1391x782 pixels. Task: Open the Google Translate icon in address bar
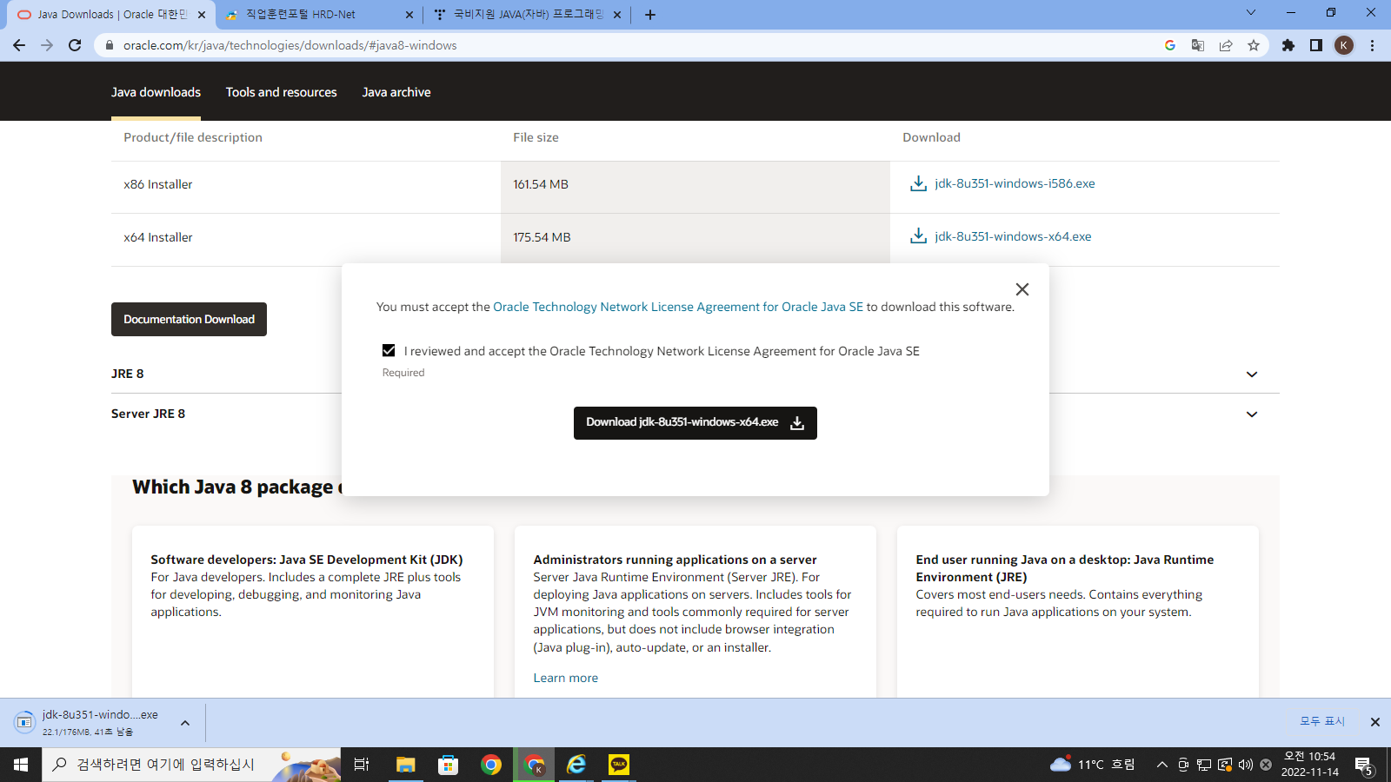(x=1198, y=45)
